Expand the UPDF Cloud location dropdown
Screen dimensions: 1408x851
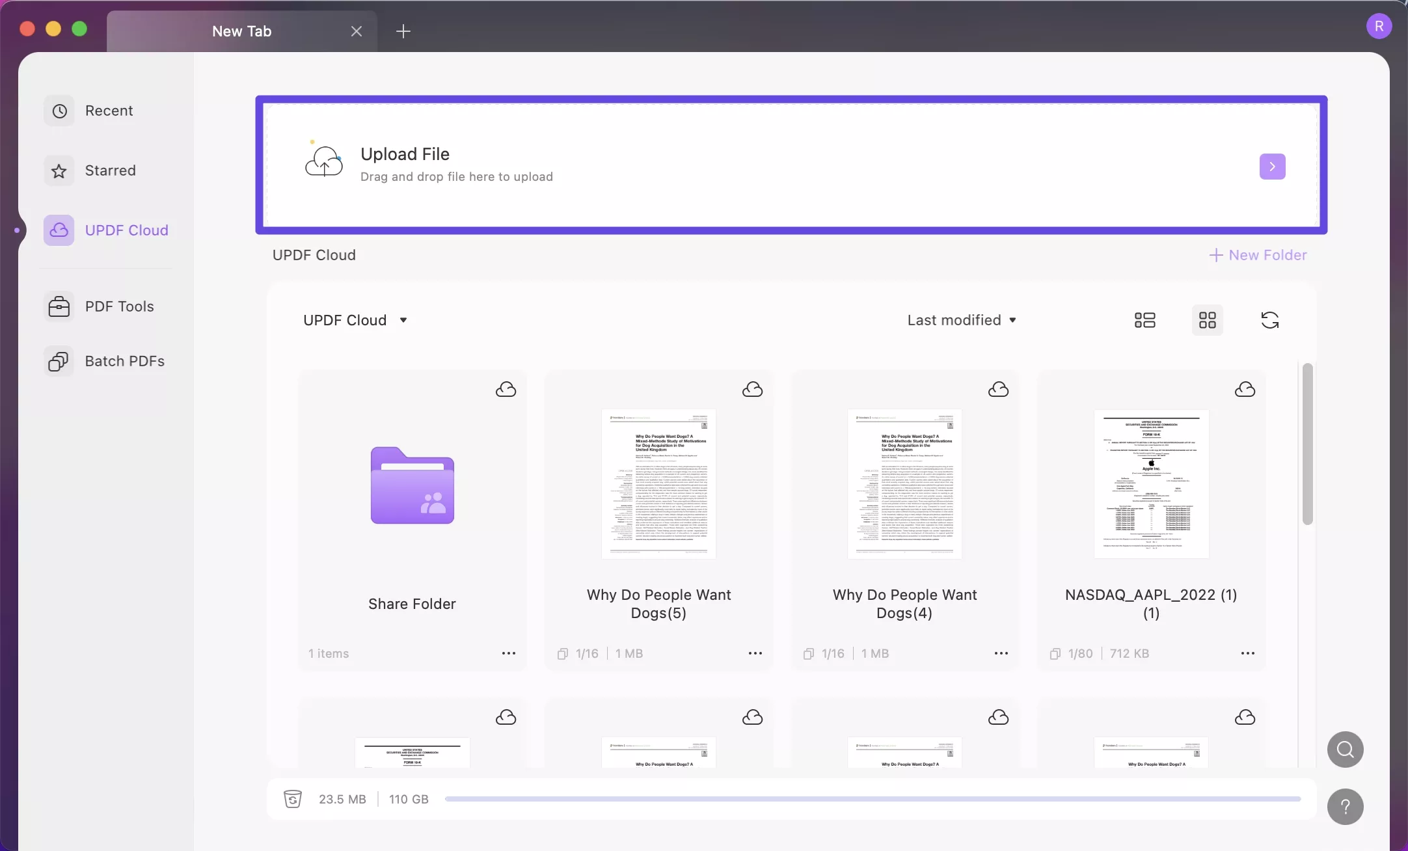pos(355,320)
